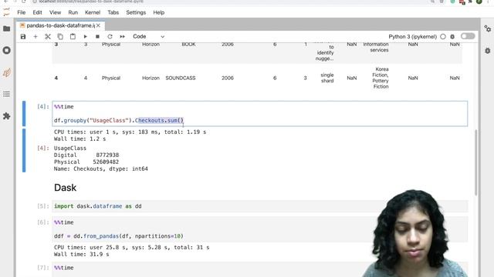The width and height of the screenshot is (494, 277).
Task: Click into the groupby UsageClass code cell
Action: (x=260, y=114)
